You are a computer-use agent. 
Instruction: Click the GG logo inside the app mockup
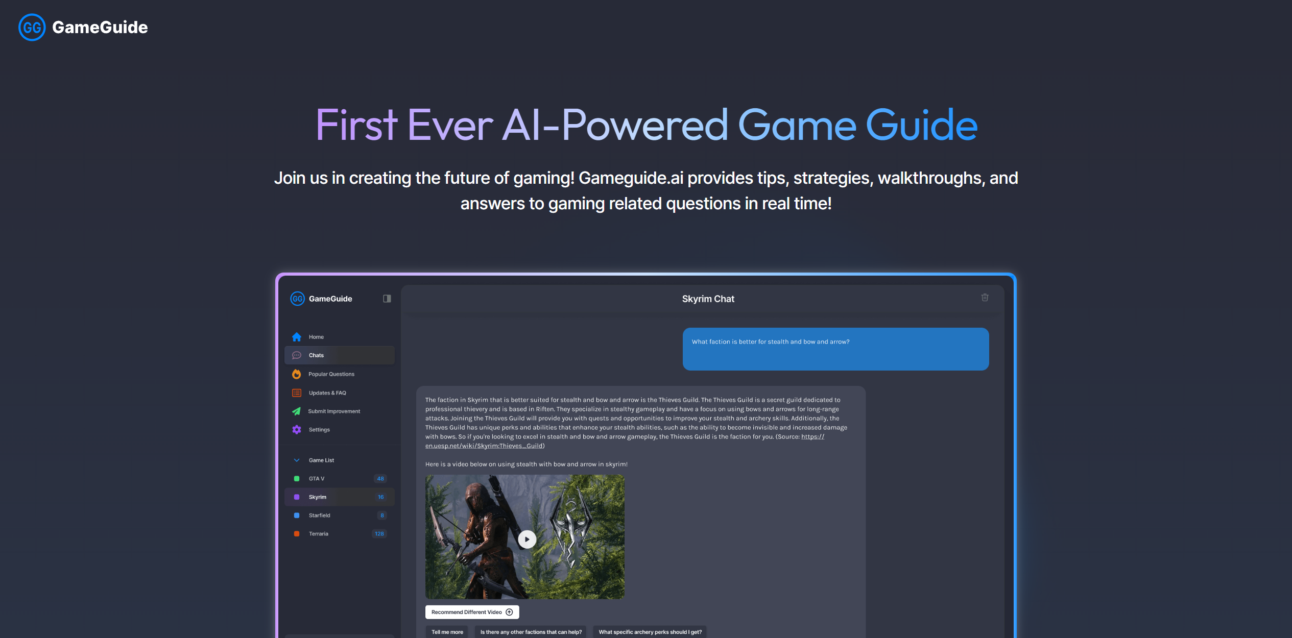(x=298, y=298)
